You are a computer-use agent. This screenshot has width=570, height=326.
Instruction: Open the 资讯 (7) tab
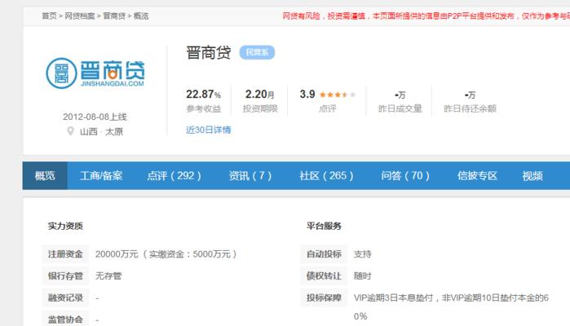(250, 176)
